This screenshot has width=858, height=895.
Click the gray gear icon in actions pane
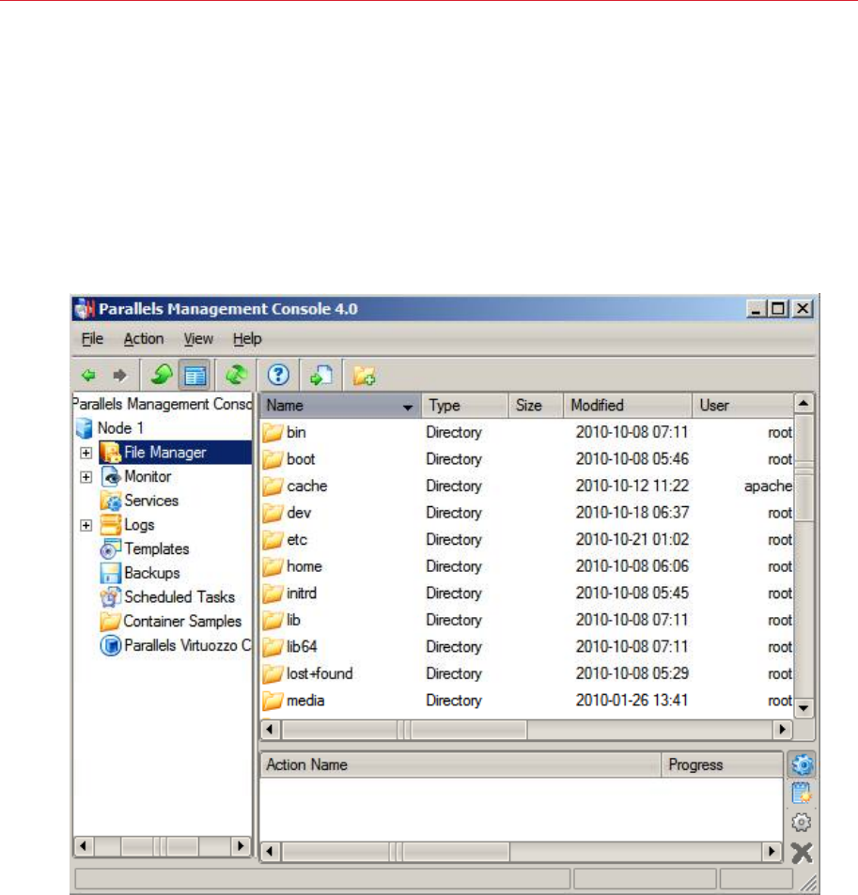tap(802, 823)
